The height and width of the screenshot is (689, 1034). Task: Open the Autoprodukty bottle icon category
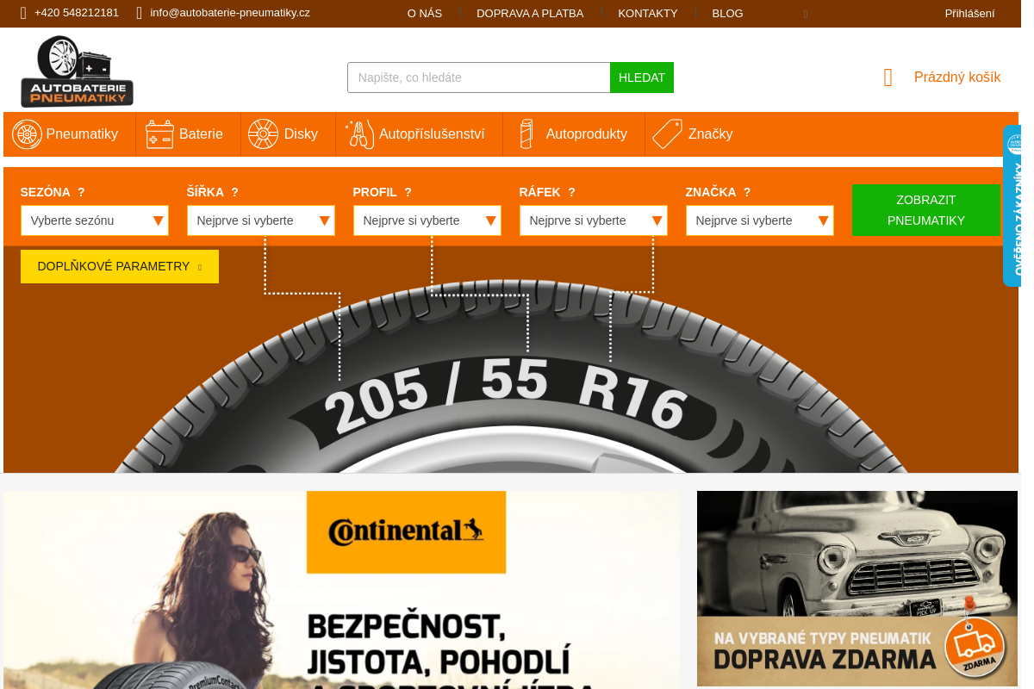[x=526, y=134]
